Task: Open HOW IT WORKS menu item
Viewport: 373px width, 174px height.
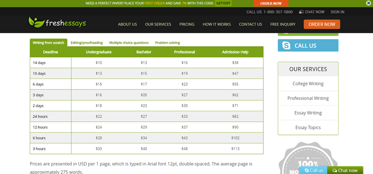Action: (x=217, y=24)
